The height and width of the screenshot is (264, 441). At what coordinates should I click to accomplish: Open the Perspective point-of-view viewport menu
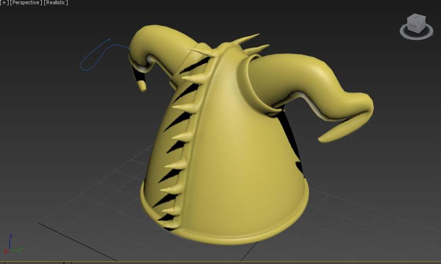(26, 3)
